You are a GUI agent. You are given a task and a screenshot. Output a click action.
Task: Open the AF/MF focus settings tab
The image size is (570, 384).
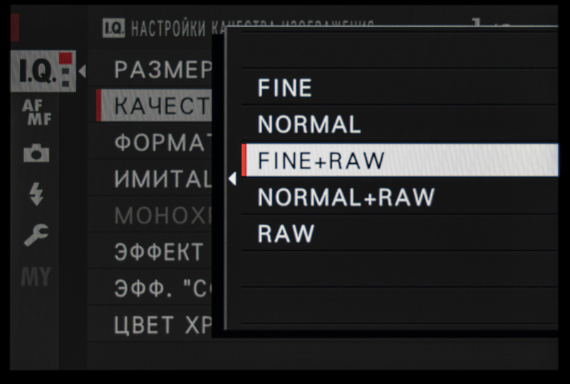click(x=37, y=113)
